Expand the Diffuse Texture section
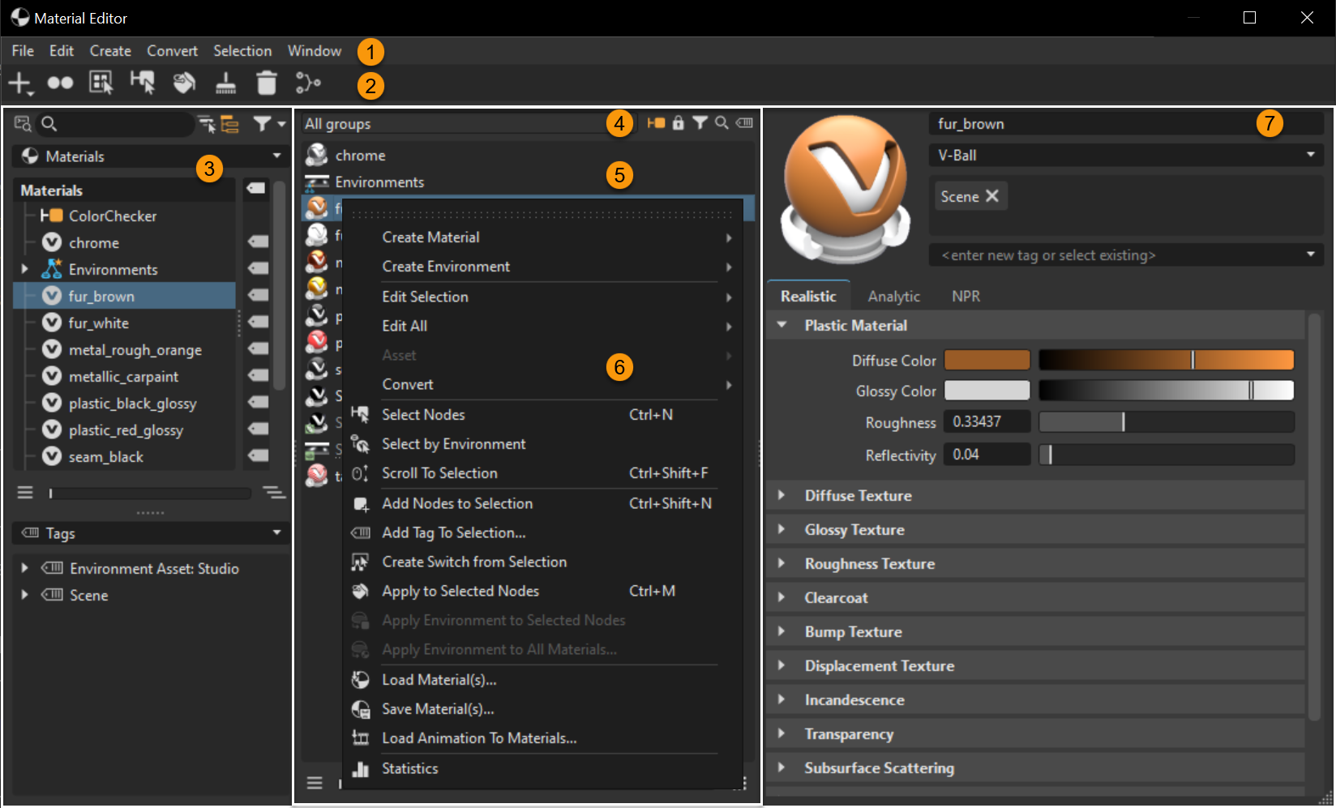Viewport: 1336px width, 808px height. click(x=858, y=495)
